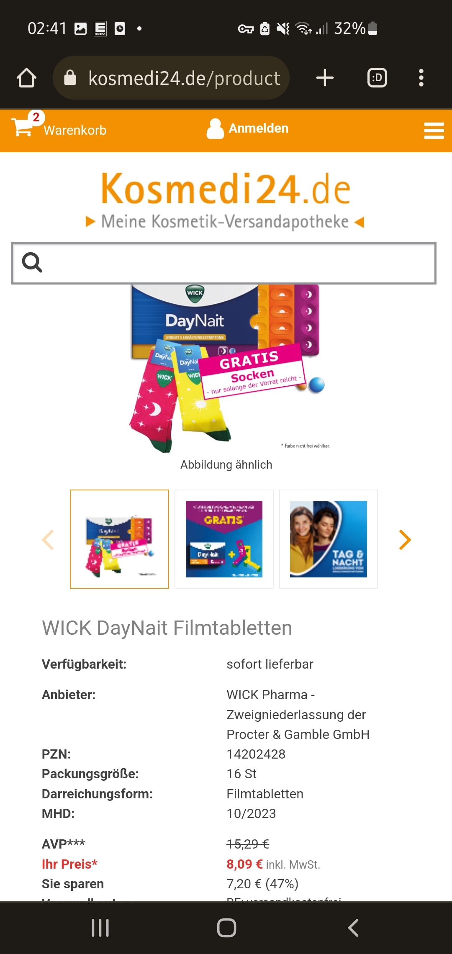Tap the Anmelden user icon
The image size is (452, 954).
click(215, 128)
